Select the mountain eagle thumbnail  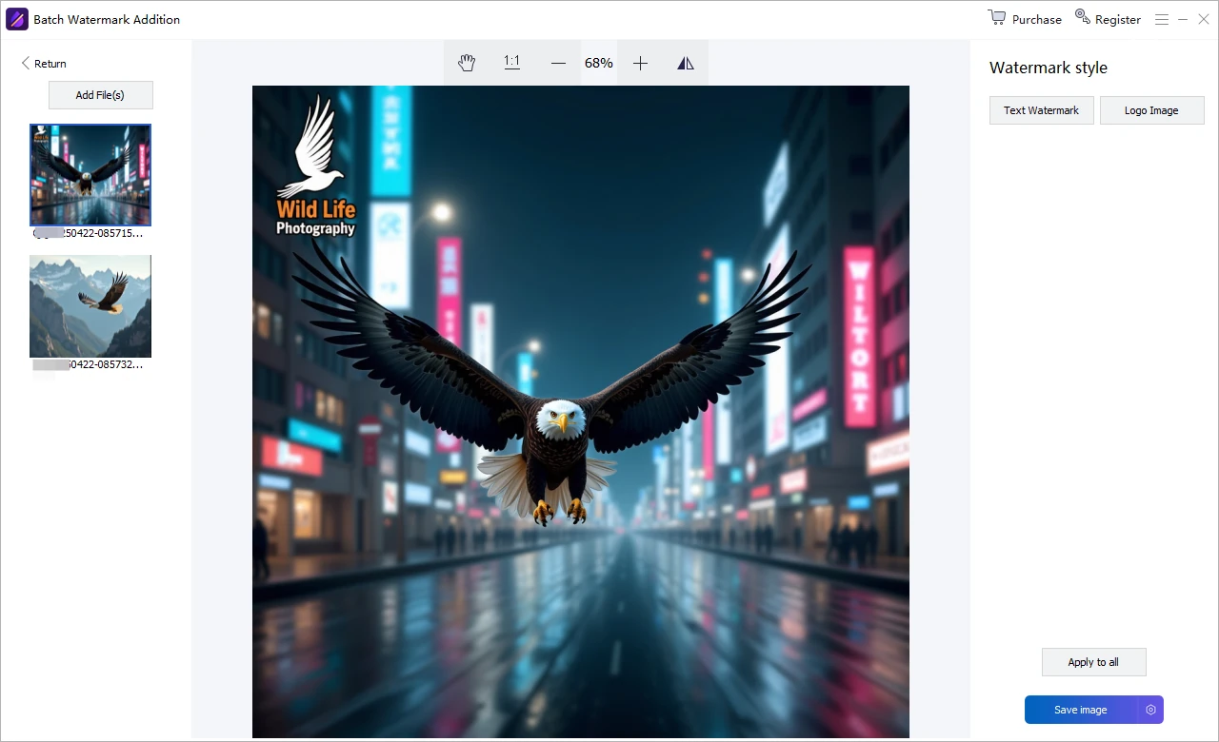coord(90,306)
